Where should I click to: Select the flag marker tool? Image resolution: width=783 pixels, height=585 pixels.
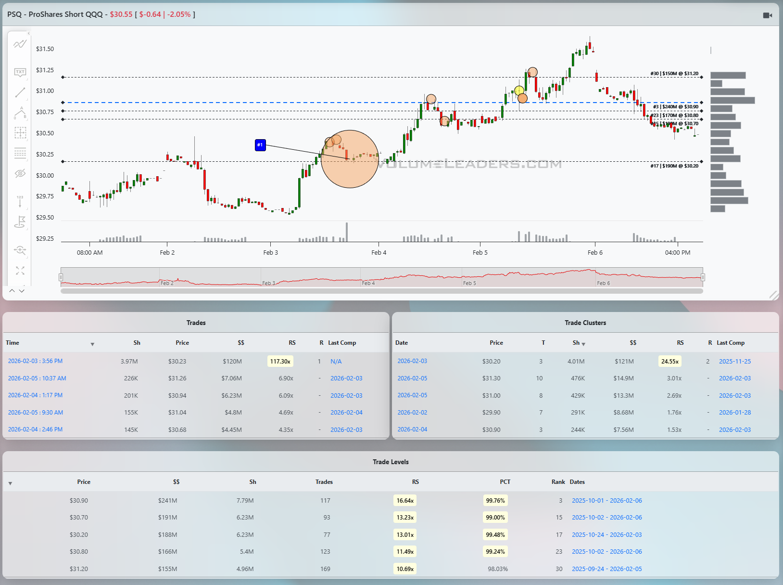[20, 222]
